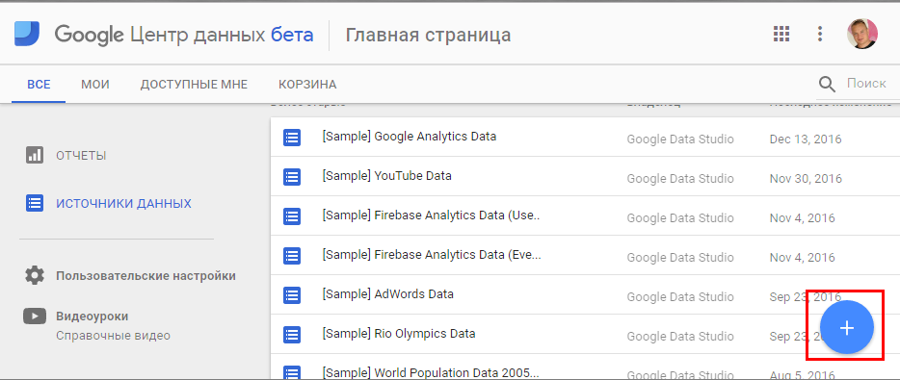The width and height of the screenshot is (900, 380).
Task: Open [Sample] YouTube Data
Action: click(x=386, y=175)
